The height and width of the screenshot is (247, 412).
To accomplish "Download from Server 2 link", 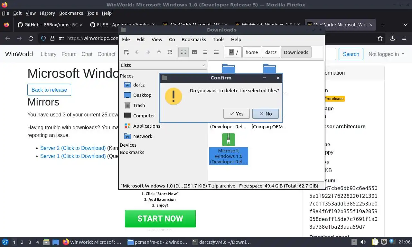I will [73, 148].
